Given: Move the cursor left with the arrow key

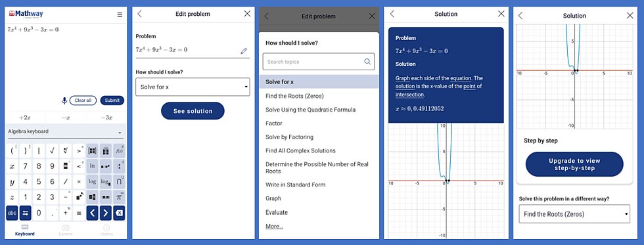Looking at the screenshot, I should (92, 213).
